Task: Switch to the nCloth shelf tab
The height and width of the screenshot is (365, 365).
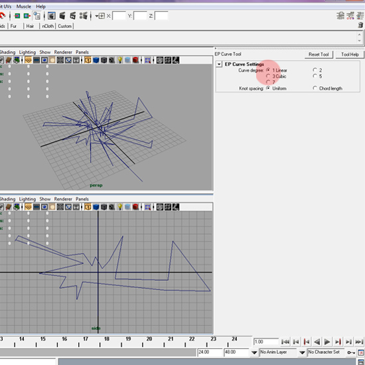Action: pos(48,26)
